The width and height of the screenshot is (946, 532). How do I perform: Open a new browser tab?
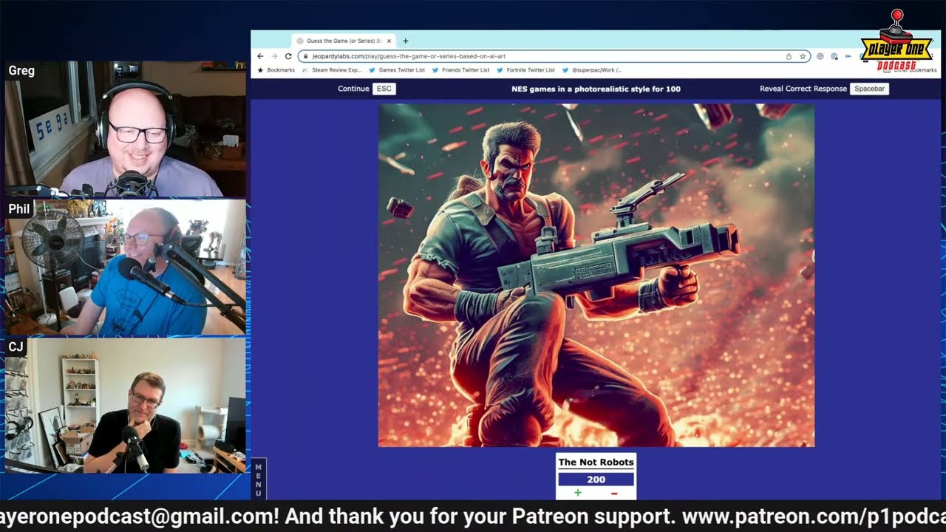pyautogui.click(x=406, y=41)
